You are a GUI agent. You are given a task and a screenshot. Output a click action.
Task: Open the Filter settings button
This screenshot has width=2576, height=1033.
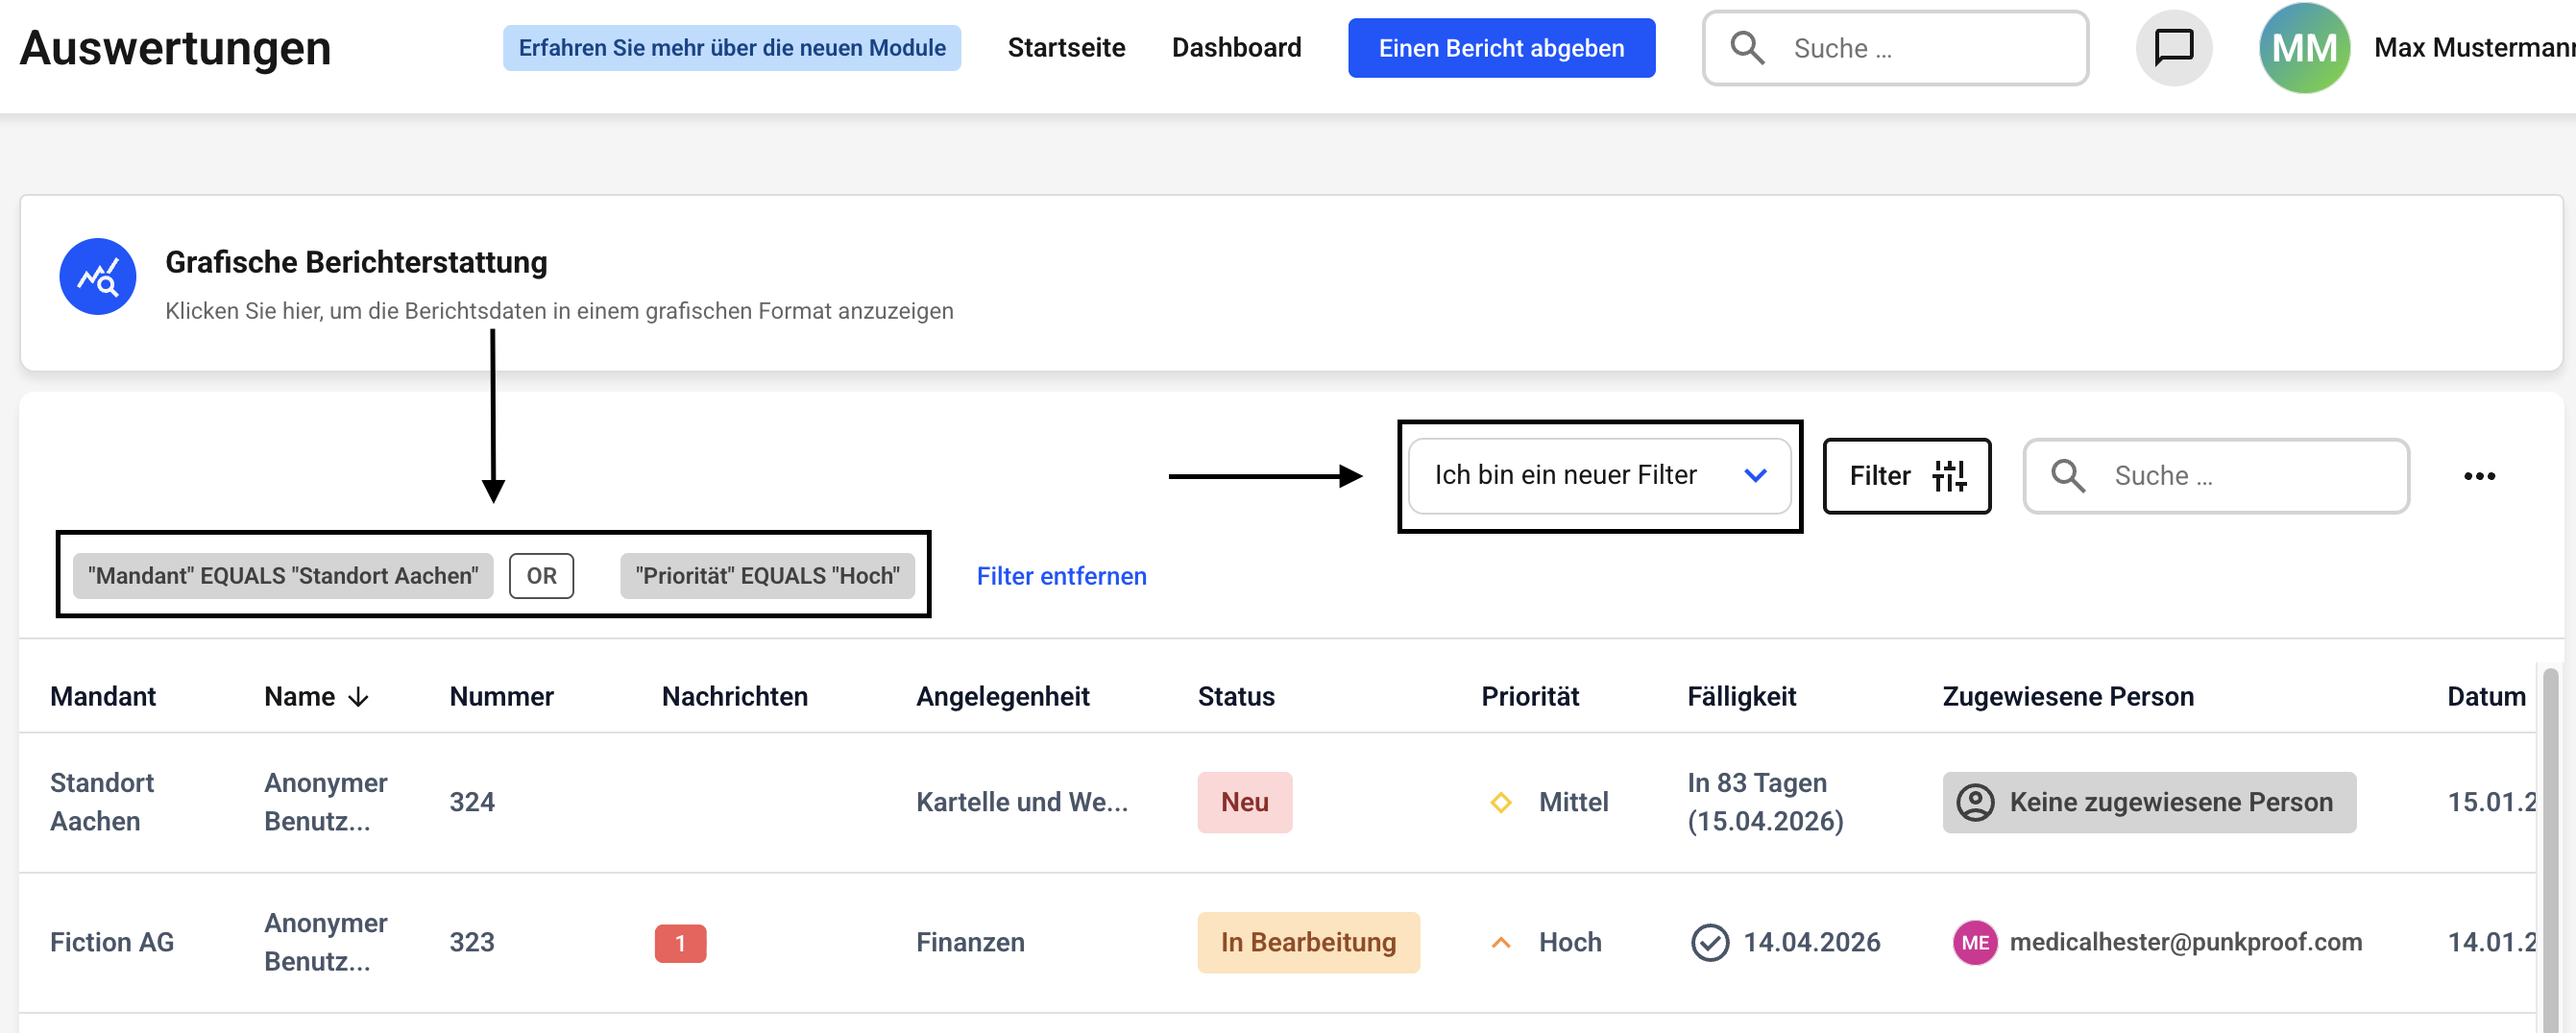1906,476
